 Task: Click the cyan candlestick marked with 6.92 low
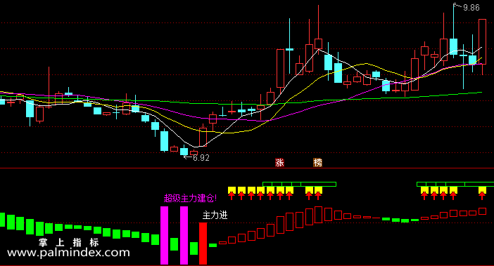pos(184,151)
